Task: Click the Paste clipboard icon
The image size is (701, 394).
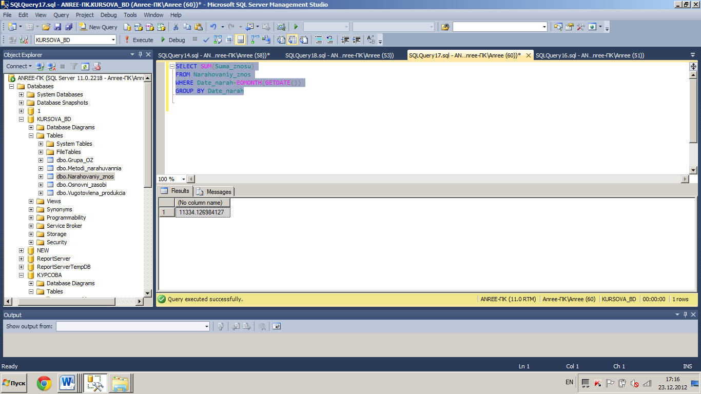Action: pyautogui.click(x=198, y=27)
